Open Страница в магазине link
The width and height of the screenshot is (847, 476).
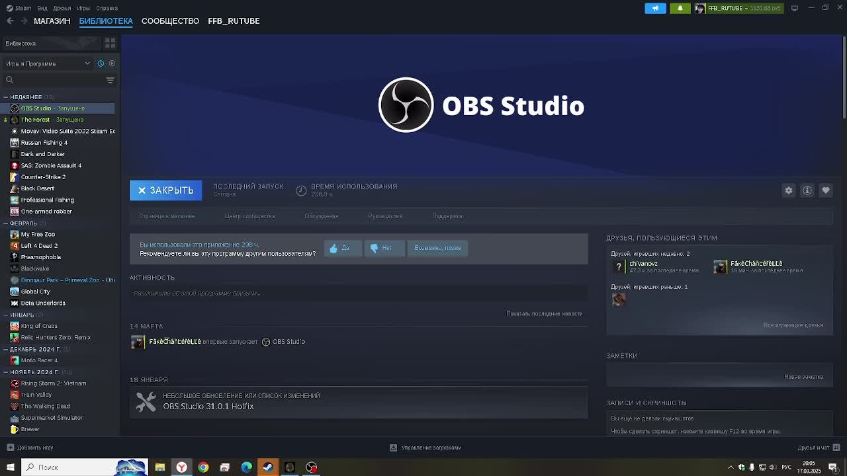tap(167, 216)
